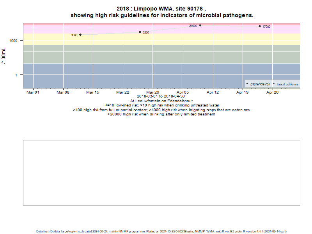The image size is (312, 234).
Task: Click the empty lower plot panel
Action: [161, 173]
